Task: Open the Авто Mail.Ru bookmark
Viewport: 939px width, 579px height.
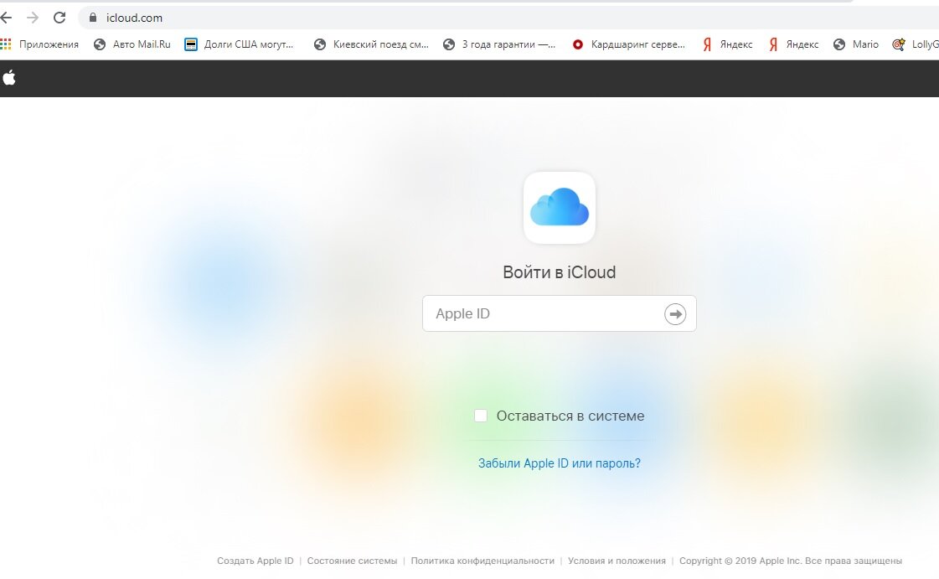Action: pos(132,44)
